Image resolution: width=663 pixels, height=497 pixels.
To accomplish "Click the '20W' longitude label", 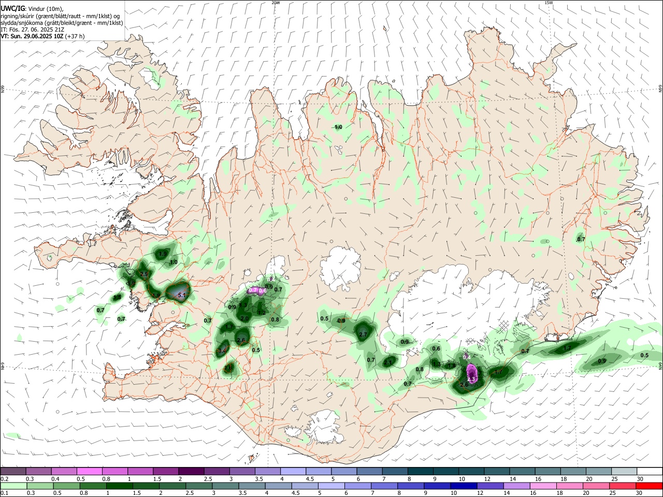I will 276,3.
